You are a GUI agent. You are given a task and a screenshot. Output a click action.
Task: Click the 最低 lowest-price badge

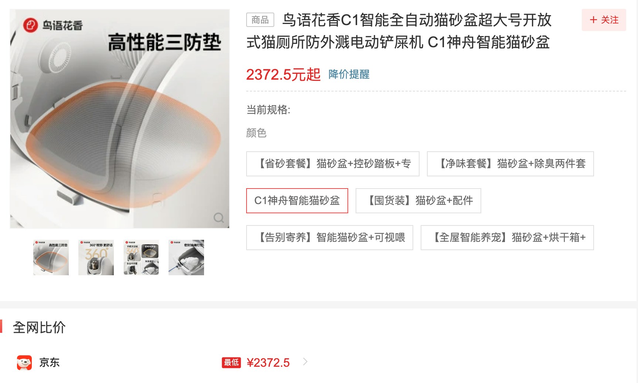click(231, 362)
